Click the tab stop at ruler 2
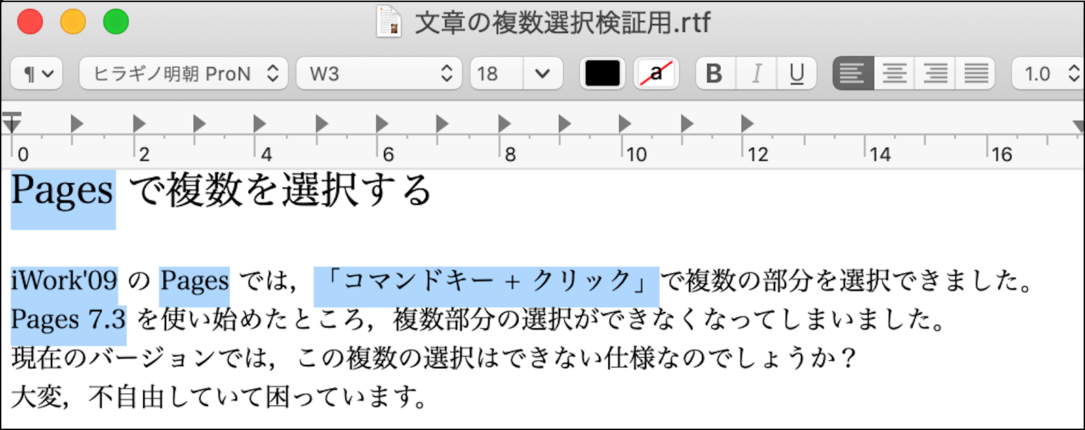 tap(139, 123)
